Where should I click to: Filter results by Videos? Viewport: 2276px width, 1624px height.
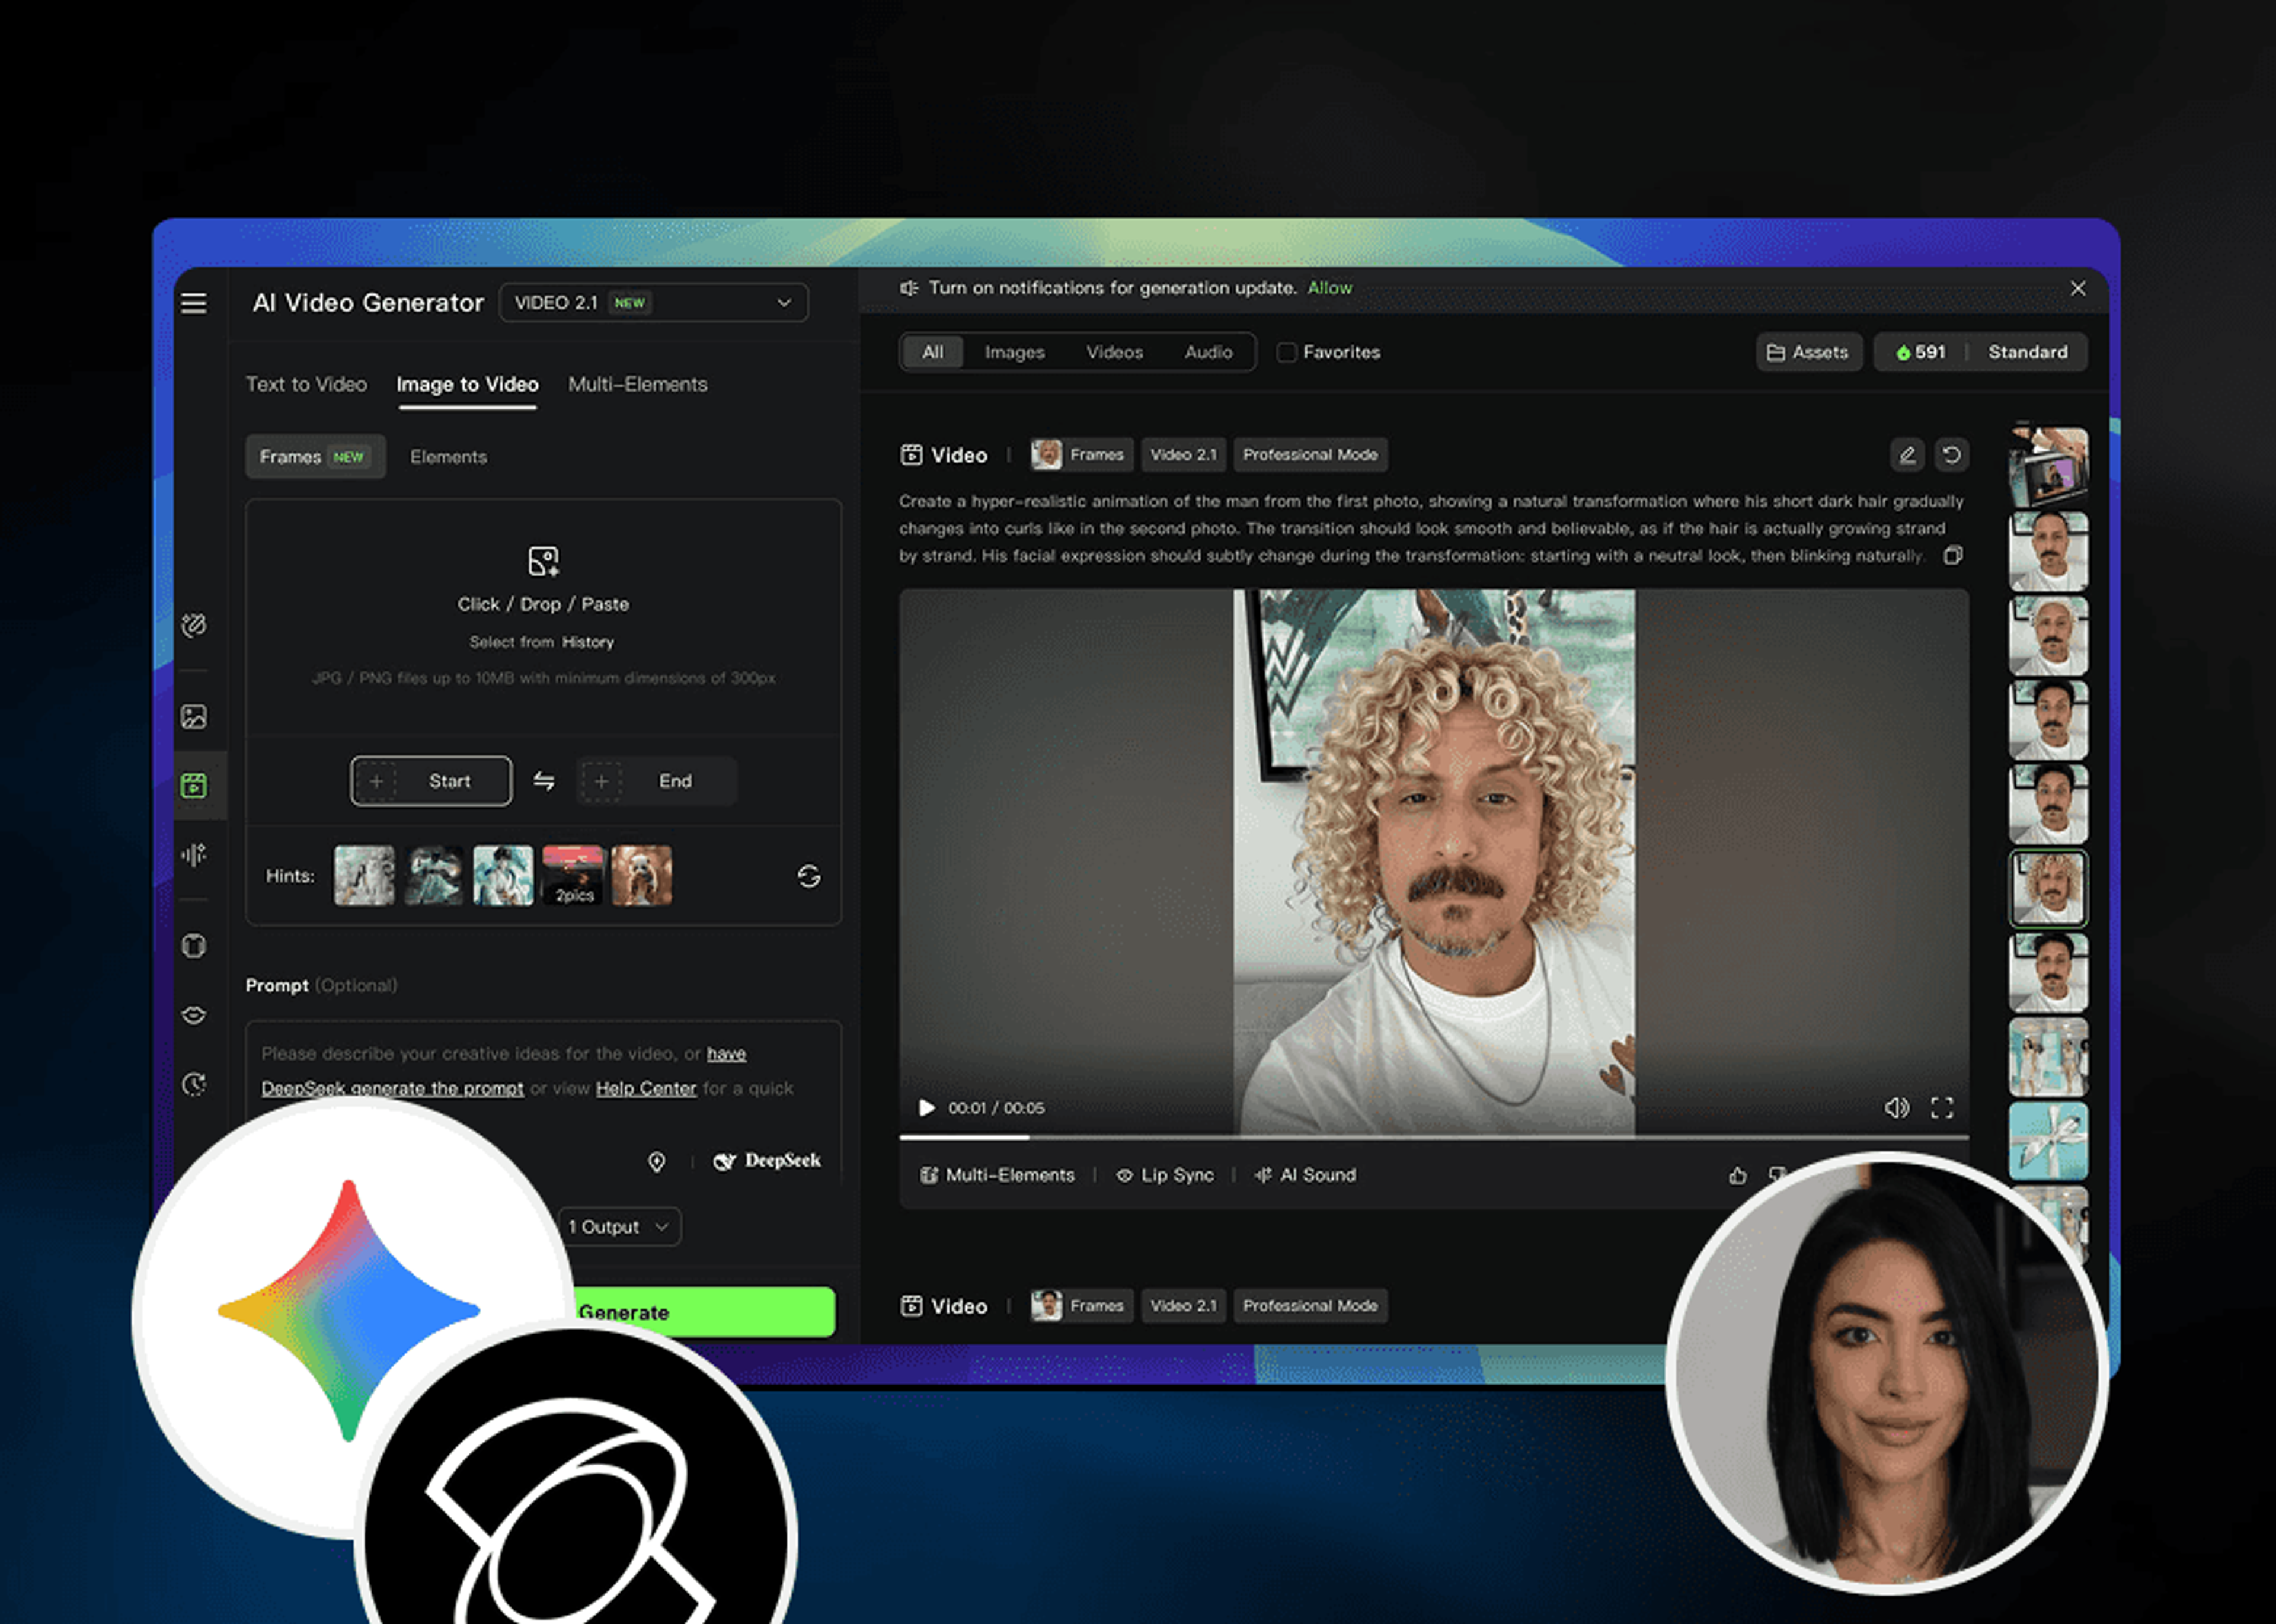(1114, 352)
